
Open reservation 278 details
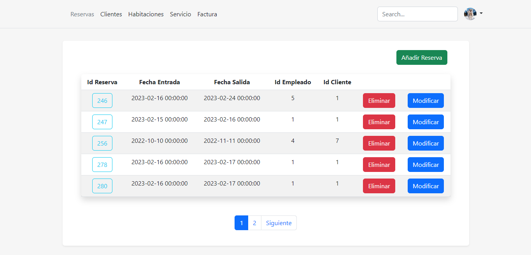click(102, 164)
